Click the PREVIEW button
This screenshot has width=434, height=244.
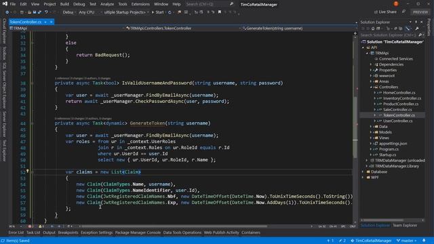click(420, 12)
